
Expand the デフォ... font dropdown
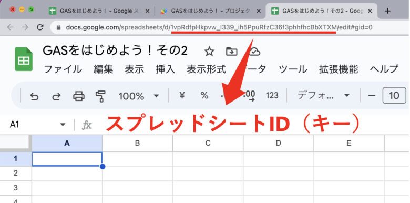323,96
